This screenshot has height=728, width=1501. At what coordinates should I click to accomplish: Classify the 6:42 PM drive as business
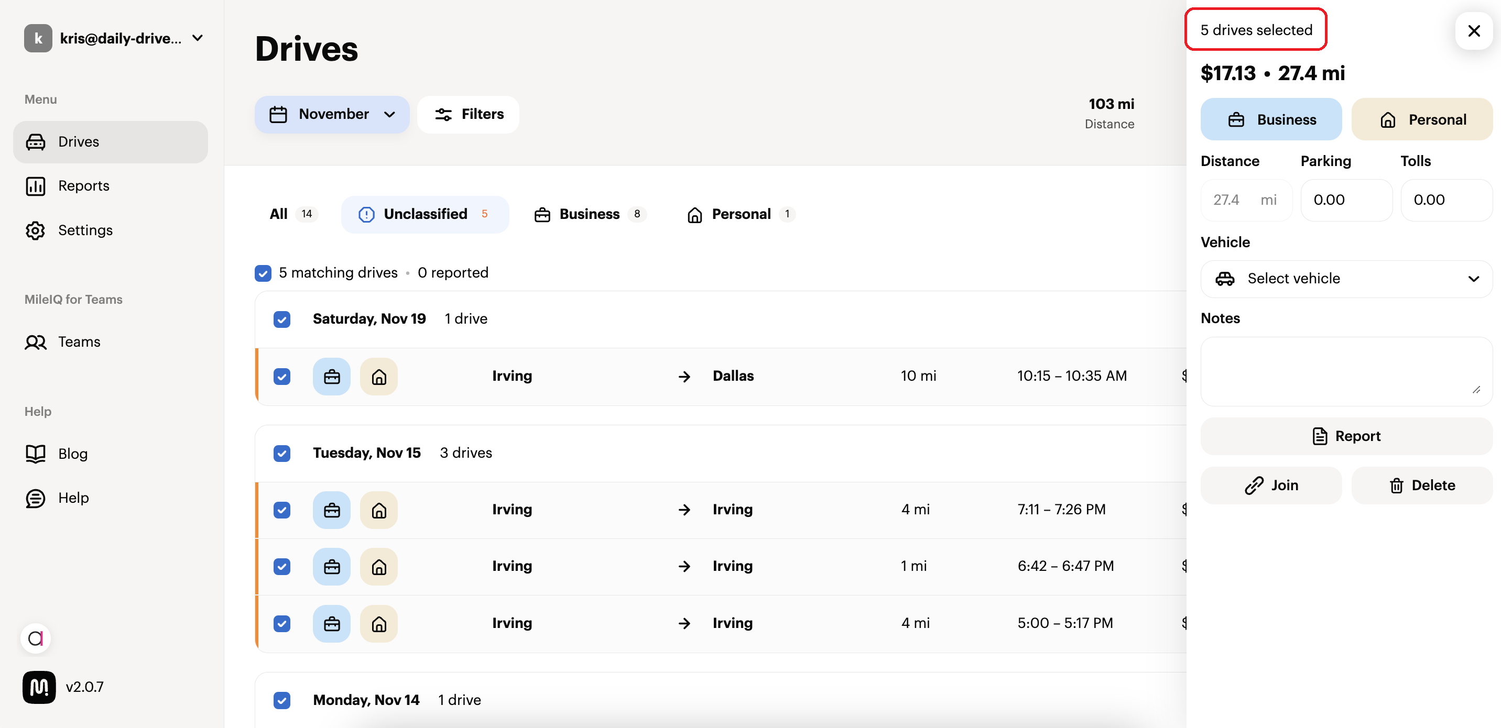click(x=332, y=567)
